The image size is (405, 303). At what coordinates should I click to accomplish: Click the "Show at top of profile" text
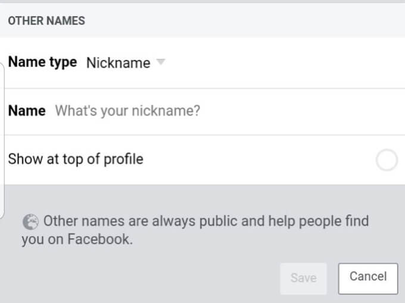coord(76,160)
